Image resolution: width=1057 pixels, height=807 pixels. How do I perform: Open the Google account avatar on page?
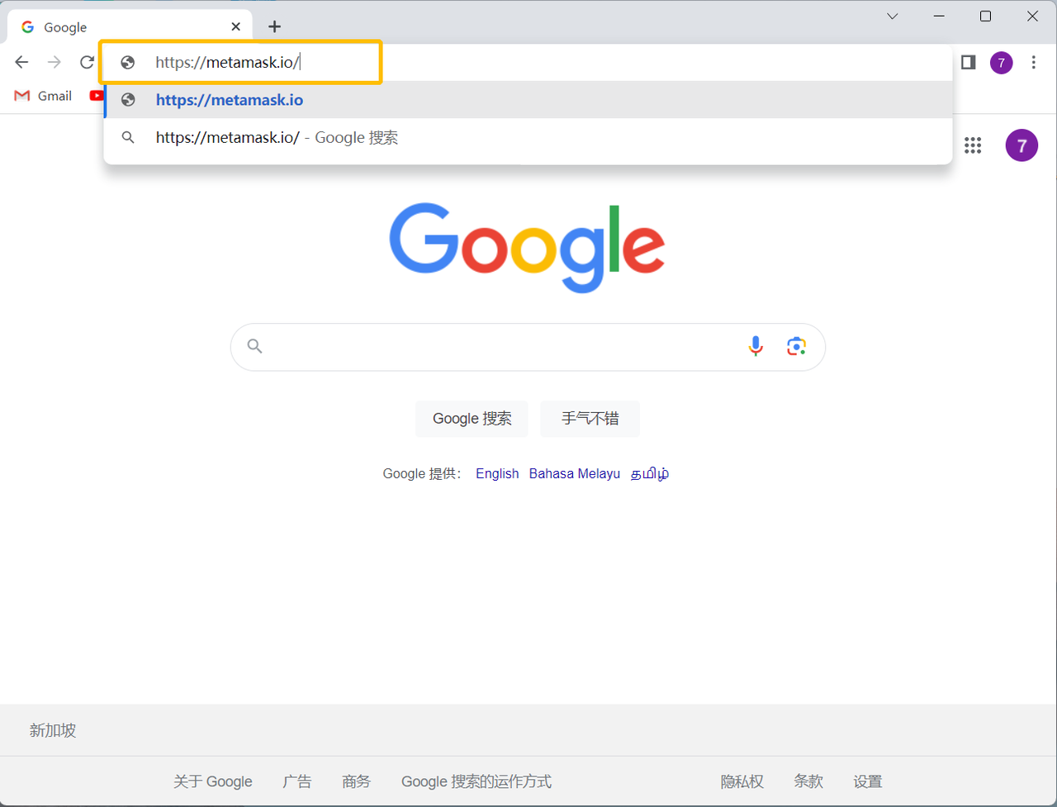tap(1021, 145)
